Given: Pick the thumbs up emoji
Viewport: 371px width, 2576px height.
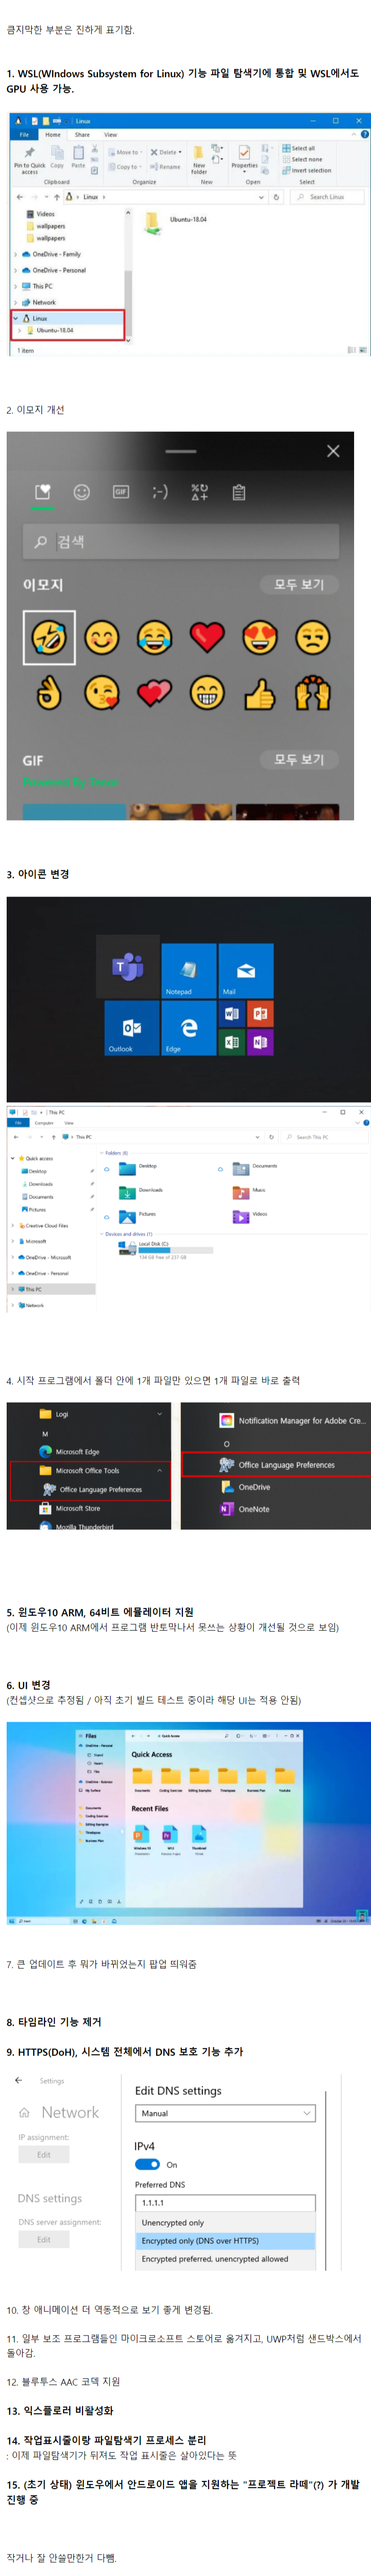Looking at the screenshot, I should pyautogui.click(x=260, y=693).
